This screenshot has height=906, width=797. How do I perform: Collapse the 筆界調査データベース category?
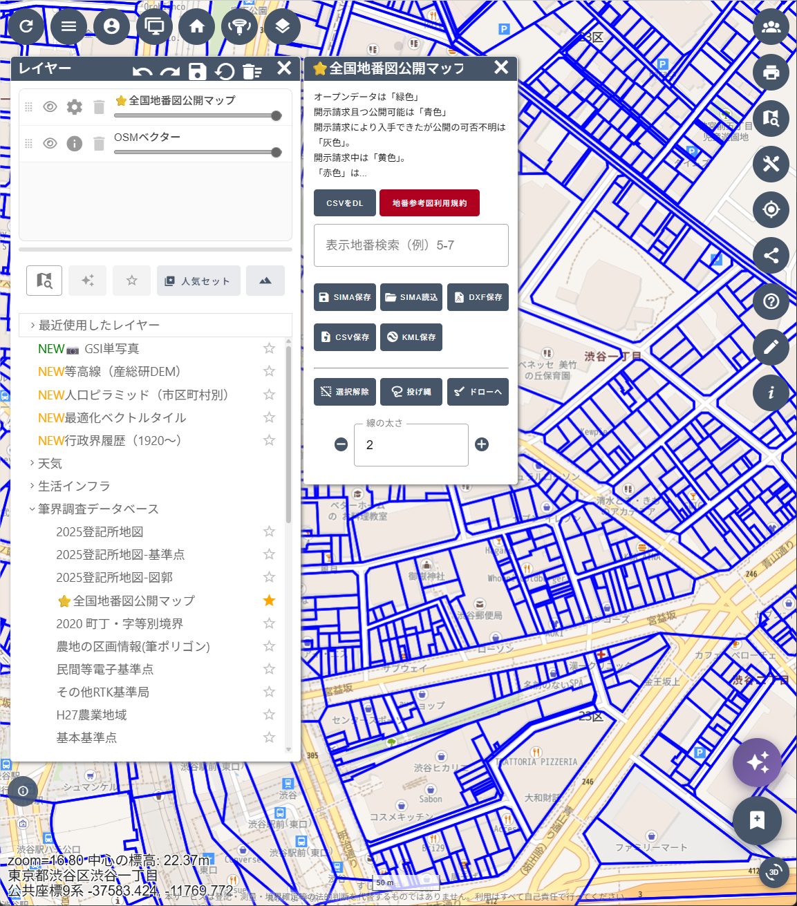pyautogui.click(x=97, y=509)
